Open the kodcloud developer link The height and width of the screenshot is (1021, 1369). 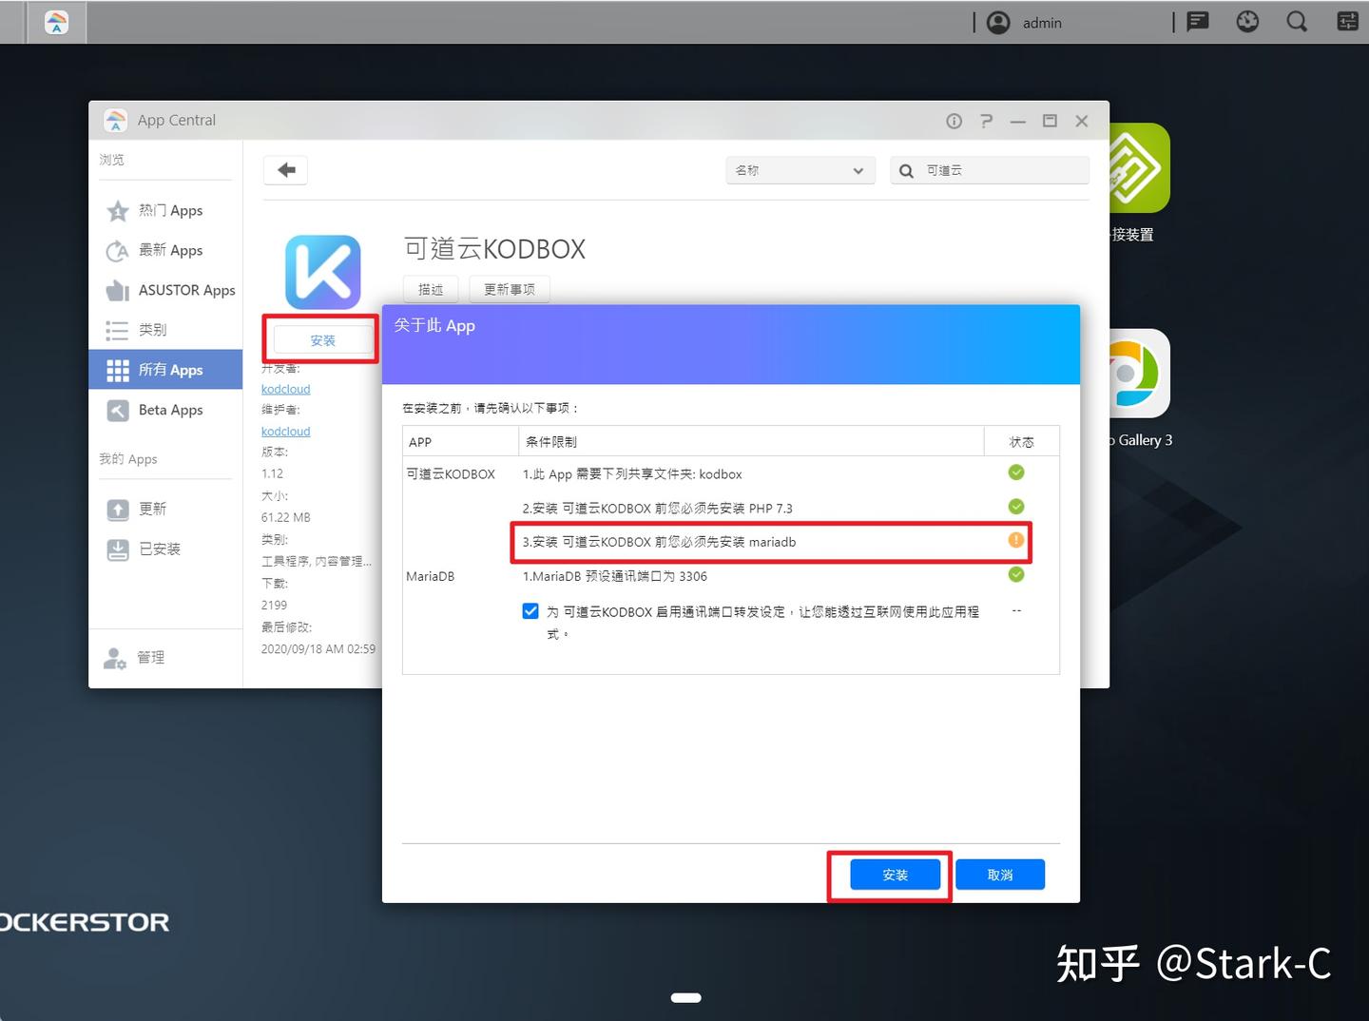click(285, 389)
